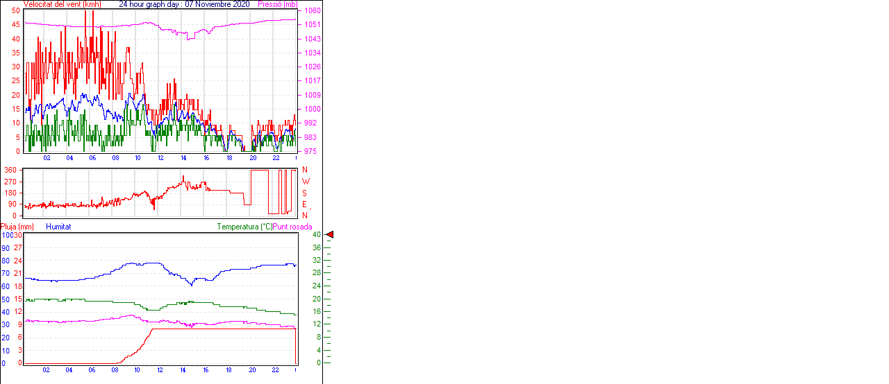This screenshot has width=889, height=384.
Task: Click the 'Velocitat del vent (kmh)' label
Action: pyautogui.click(x=62, y=4)
